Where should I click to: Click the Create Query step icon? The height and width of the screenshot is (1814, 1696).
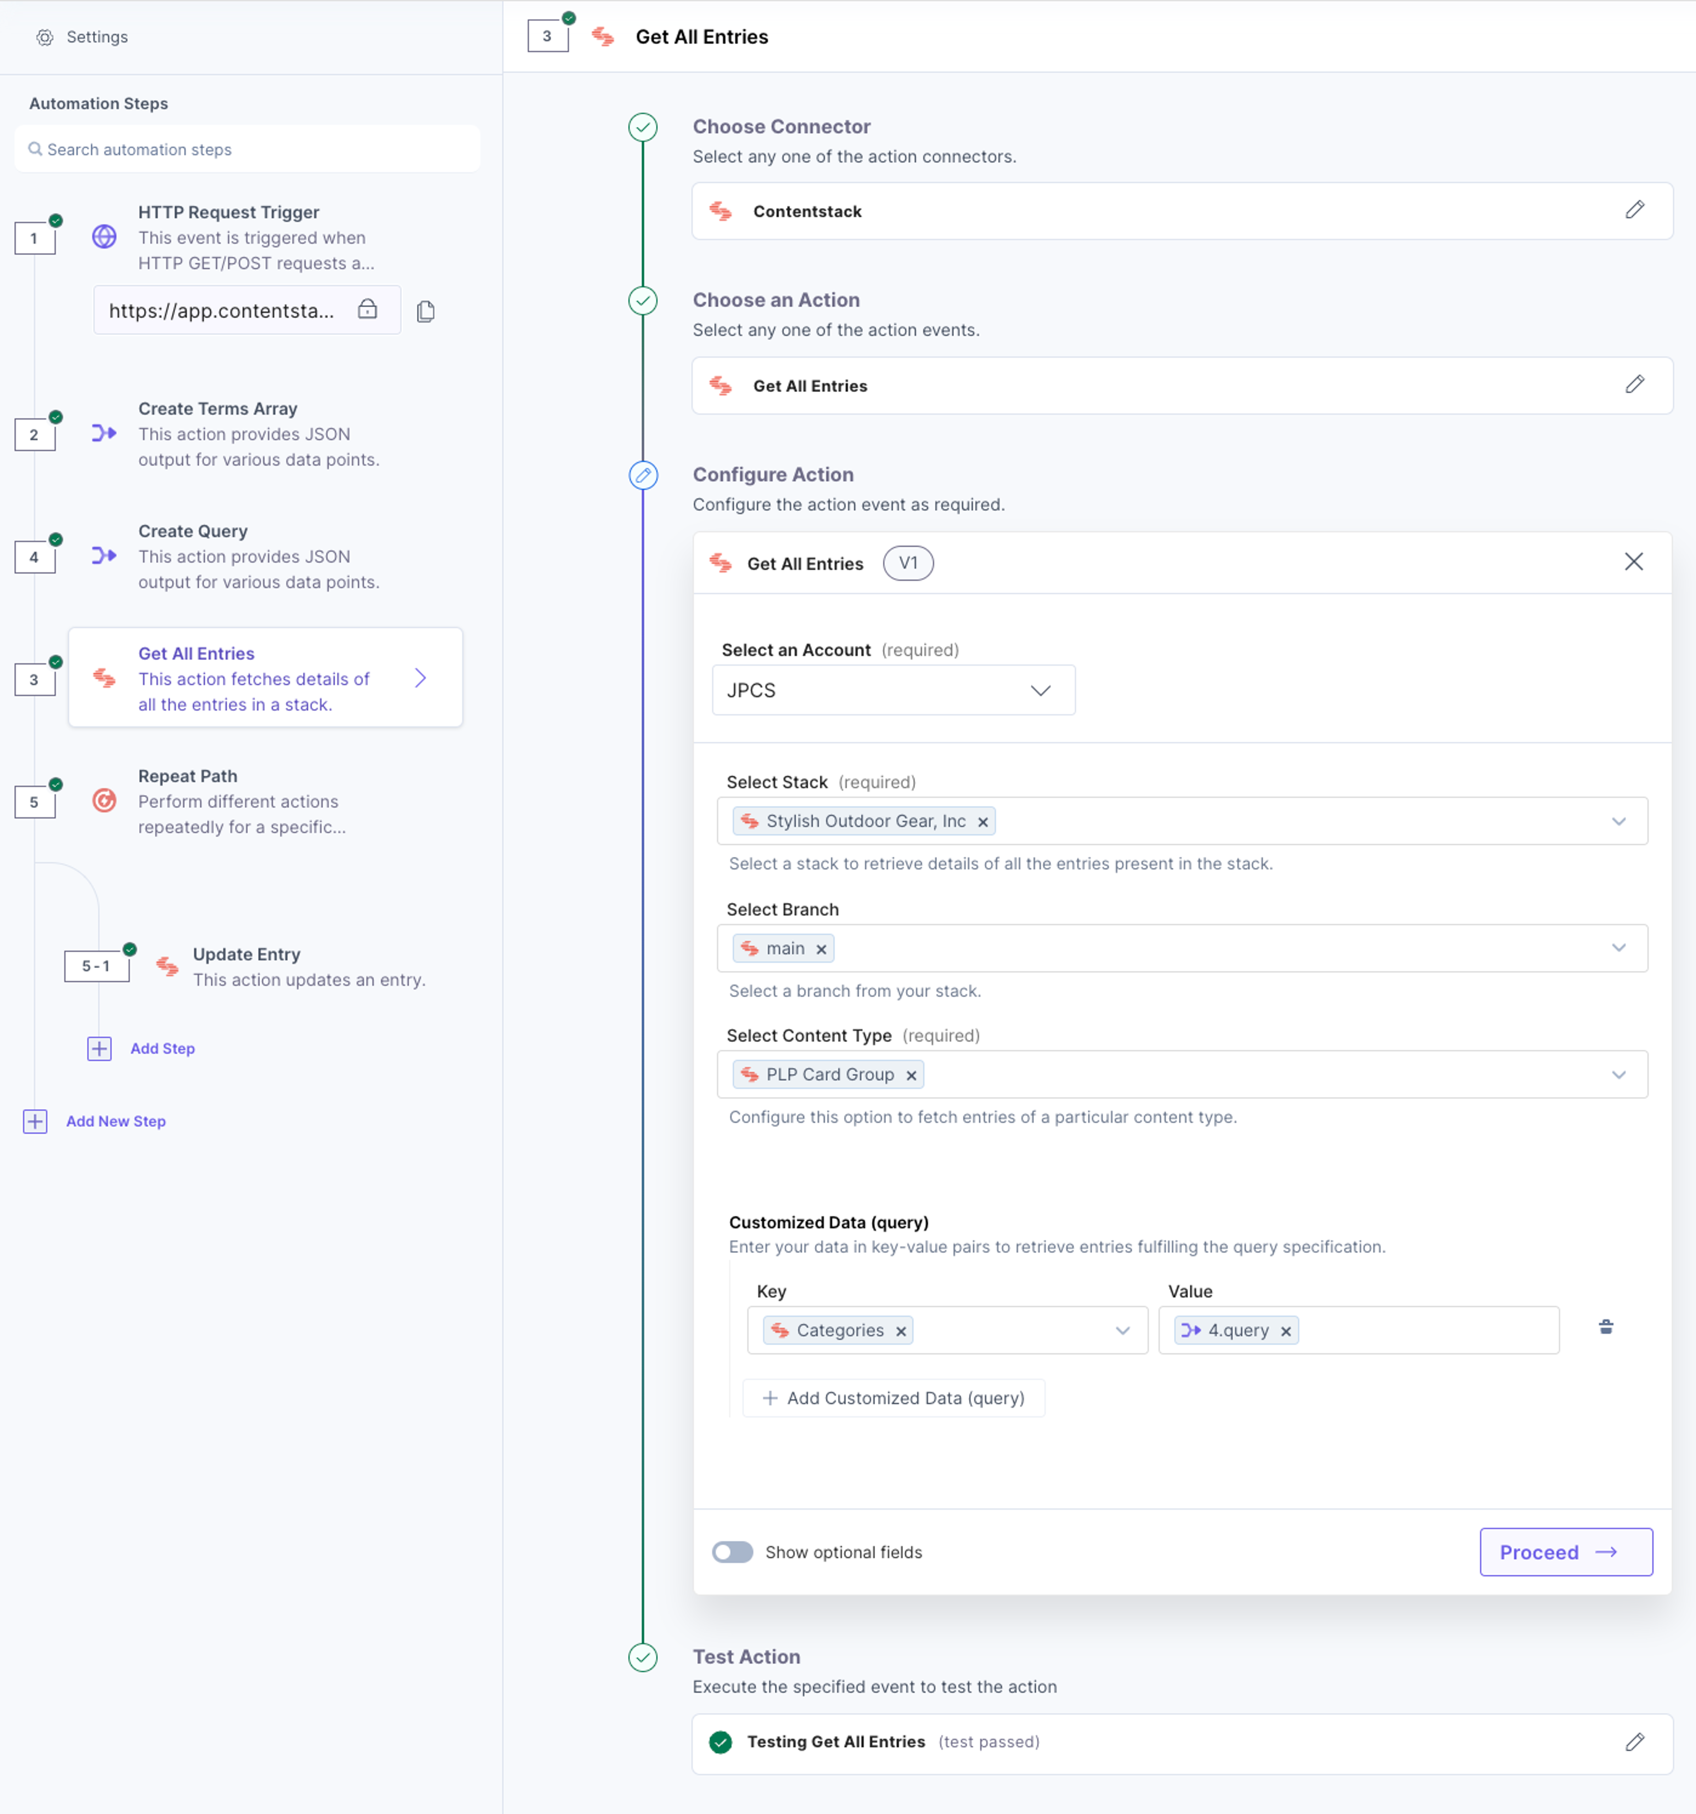104,556
